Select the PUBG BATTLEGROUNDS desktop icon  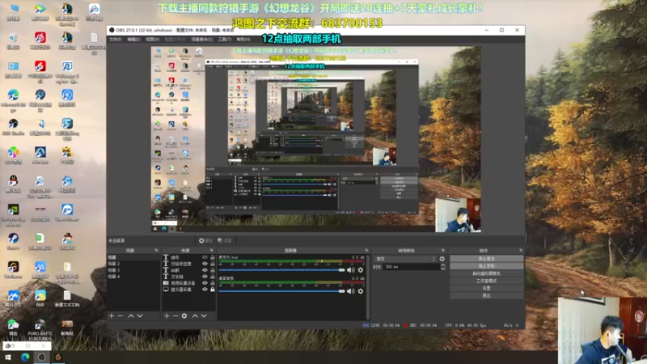coord(40,329)
